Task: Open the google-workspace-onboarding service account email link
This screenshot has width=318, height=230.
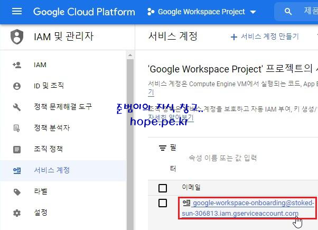Action: click(x=248, y=208)
